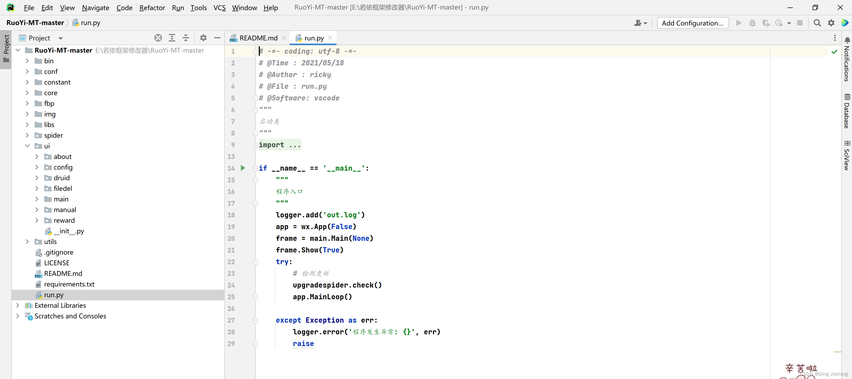
Task: Close the README.md editor tab
Action: pos(284,38)
